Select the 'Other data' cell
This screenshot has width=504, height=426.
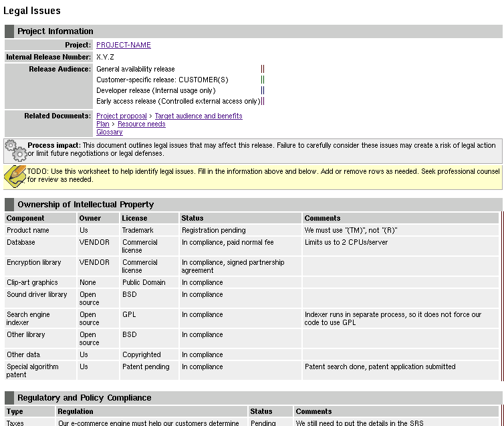click(x=41, y=354)
